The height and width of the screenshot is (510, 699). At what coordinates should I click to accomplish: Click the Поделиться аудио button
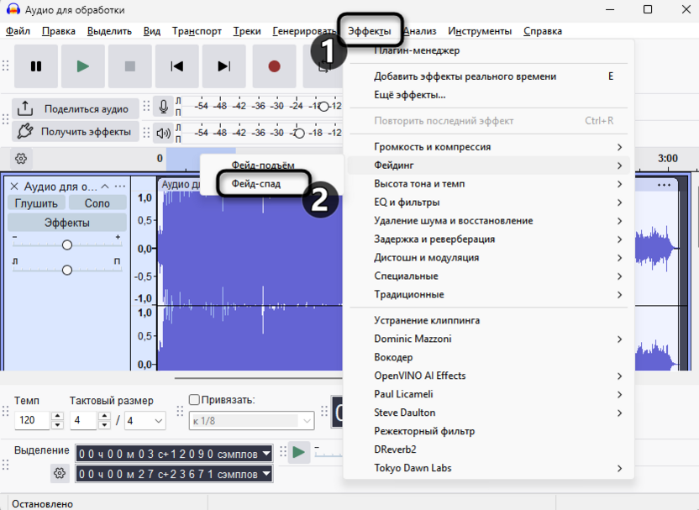76,108
